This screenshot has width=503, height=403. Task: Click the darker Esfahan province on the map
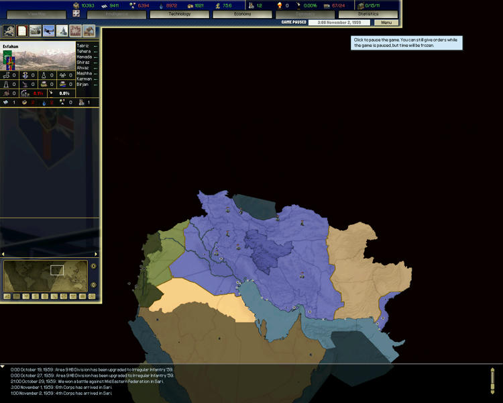pyautogui.click(x=267, y=250)
